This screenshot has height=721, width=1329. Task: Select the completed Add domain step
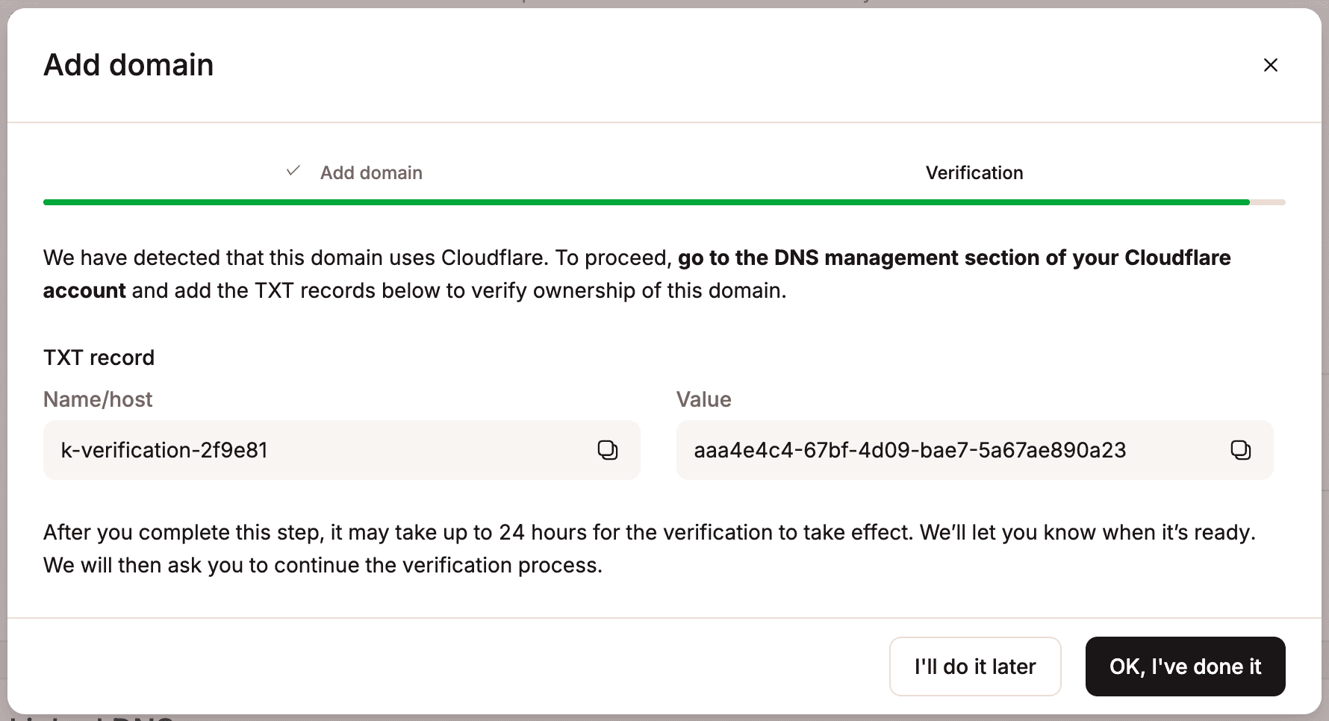pos(371,172)
